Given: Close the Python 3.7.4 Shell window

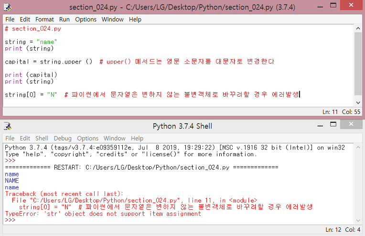Looking at the screenshot, I should pos(351,124).
